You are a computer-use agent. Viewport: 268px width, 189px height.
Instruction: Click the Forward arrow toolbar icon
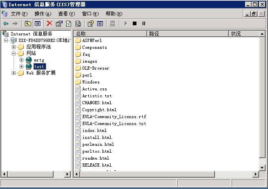pyautogui.click(x=15, y=24)
